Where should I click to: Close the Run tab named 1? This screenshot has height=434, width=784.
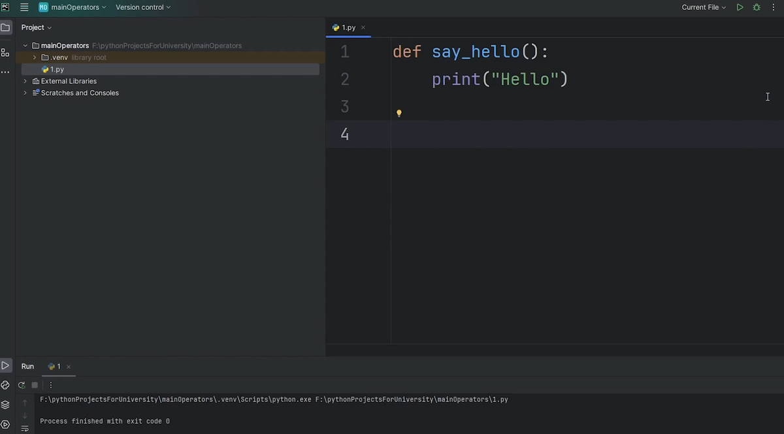pos(68,367)
